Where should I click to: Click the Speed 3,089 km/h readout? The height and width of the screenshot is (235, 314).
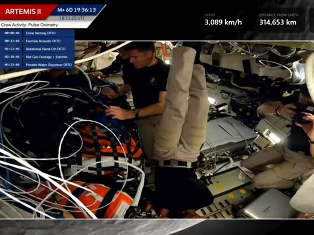coord(223,20)
